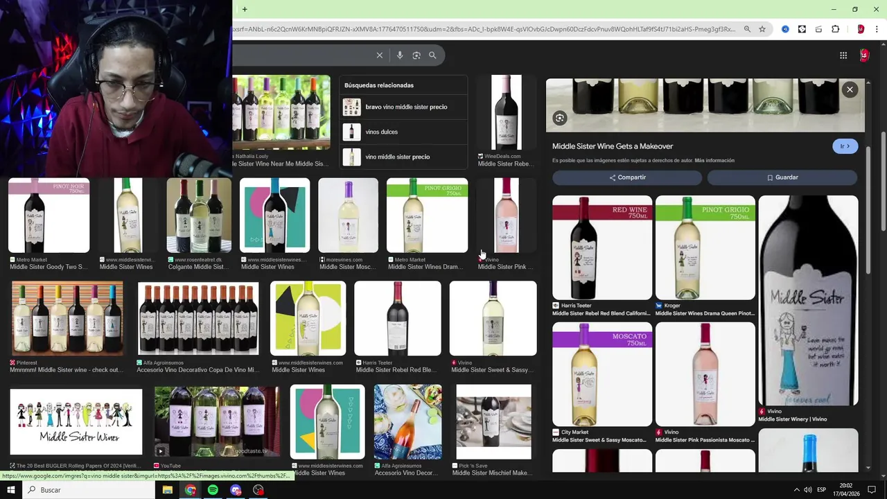Open the Harris Teeter Rebel Red Blend result in grid

pyautogui.click(x=397, y=319)
